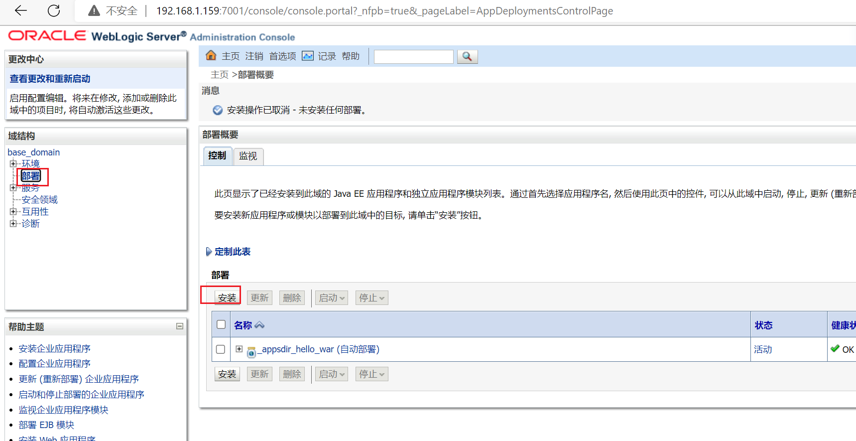Click the green OK health checkmark

(835, 349)
